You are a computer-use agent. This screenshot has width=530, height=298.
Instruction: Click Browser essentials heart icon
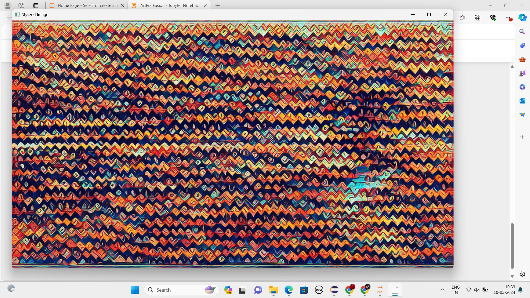493,18
